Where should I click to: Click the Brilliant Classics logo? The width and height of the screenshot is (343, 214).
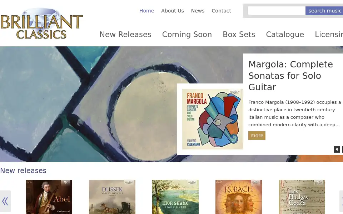41,24
